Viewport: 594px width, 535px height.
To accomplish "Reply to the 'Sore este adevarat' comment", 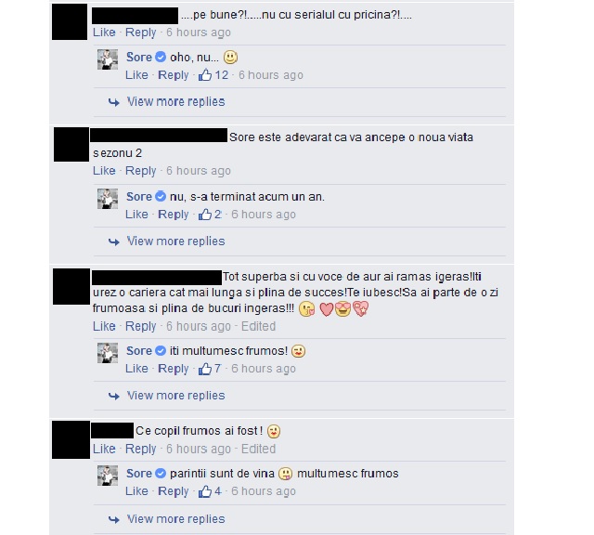I will tap(140, 171).
